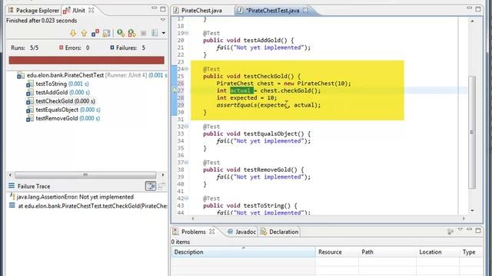This screenshot has width=492, height=276.
Task: Open Problems view menu triangle
Action: (x=460, y=230)
